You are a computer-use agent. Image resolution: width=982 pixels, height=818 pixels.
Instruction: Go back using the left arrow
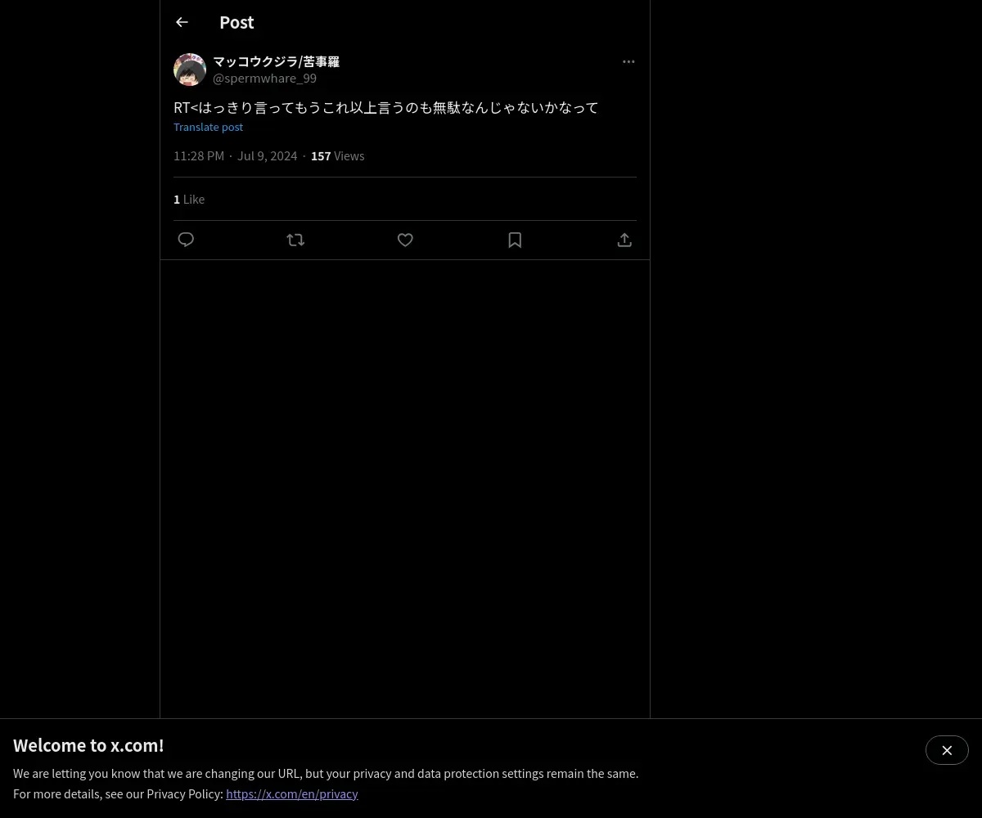(x=182, y=22)
